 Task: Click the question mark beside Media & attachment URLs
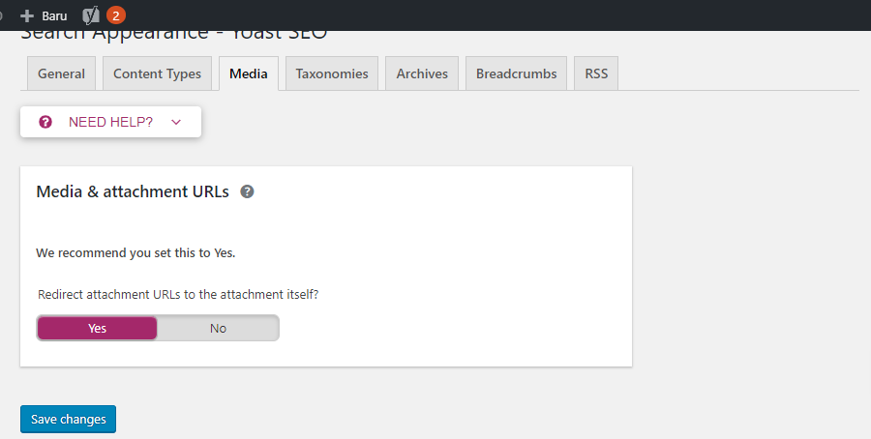(x=247, y=191)
